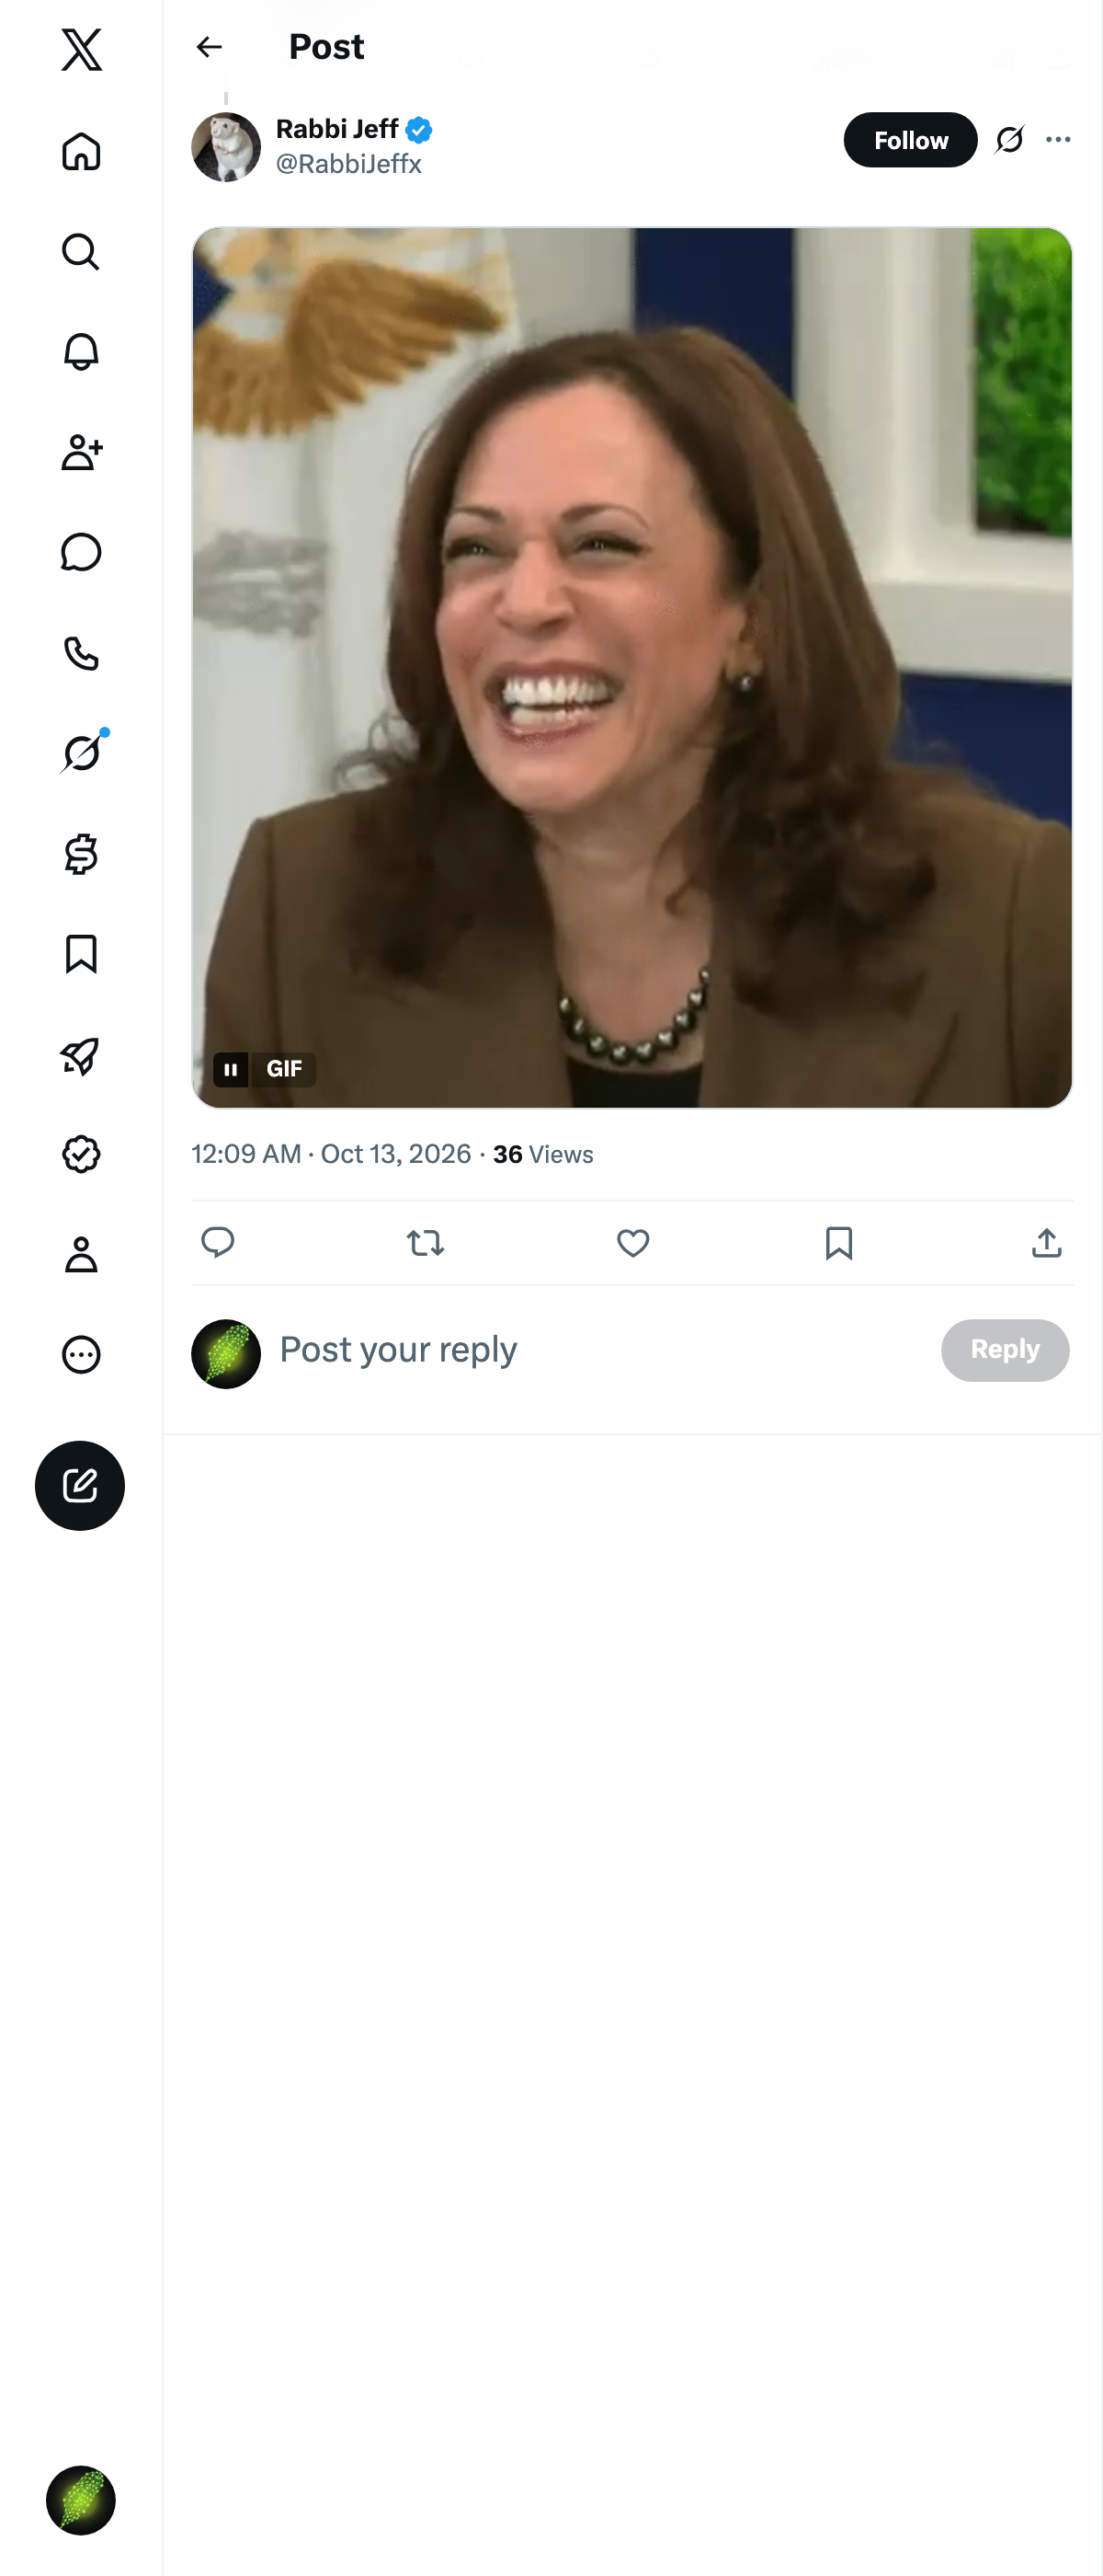
Task: Go to Home feed icon
Action: (x=81, y=151)
